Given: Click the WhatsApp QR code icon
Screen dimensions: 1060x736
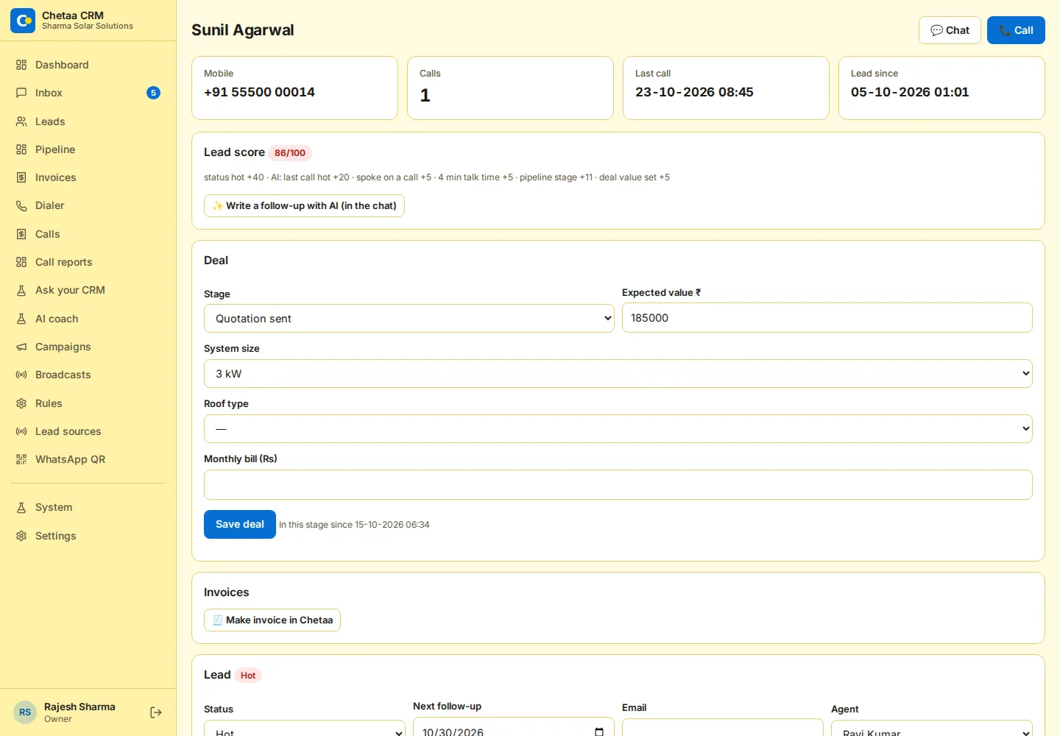Looking at the screenshot, I should [21, 459].
